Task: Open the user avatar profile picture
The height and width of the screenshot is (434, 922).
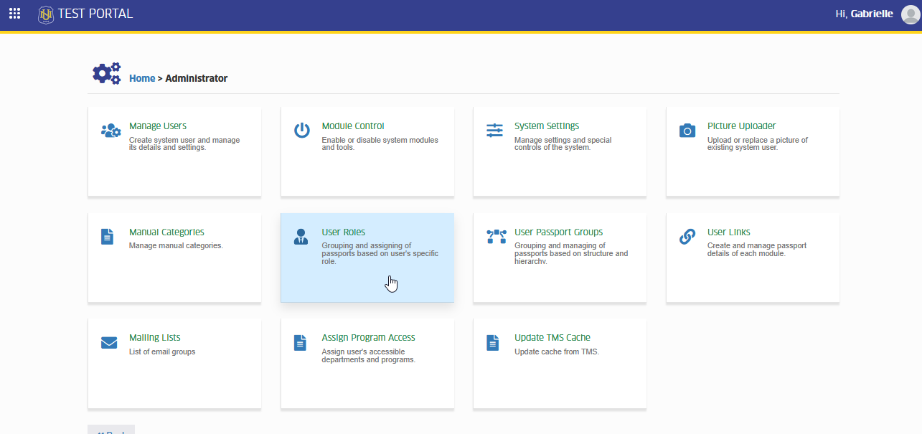Action: coord(910,14)
